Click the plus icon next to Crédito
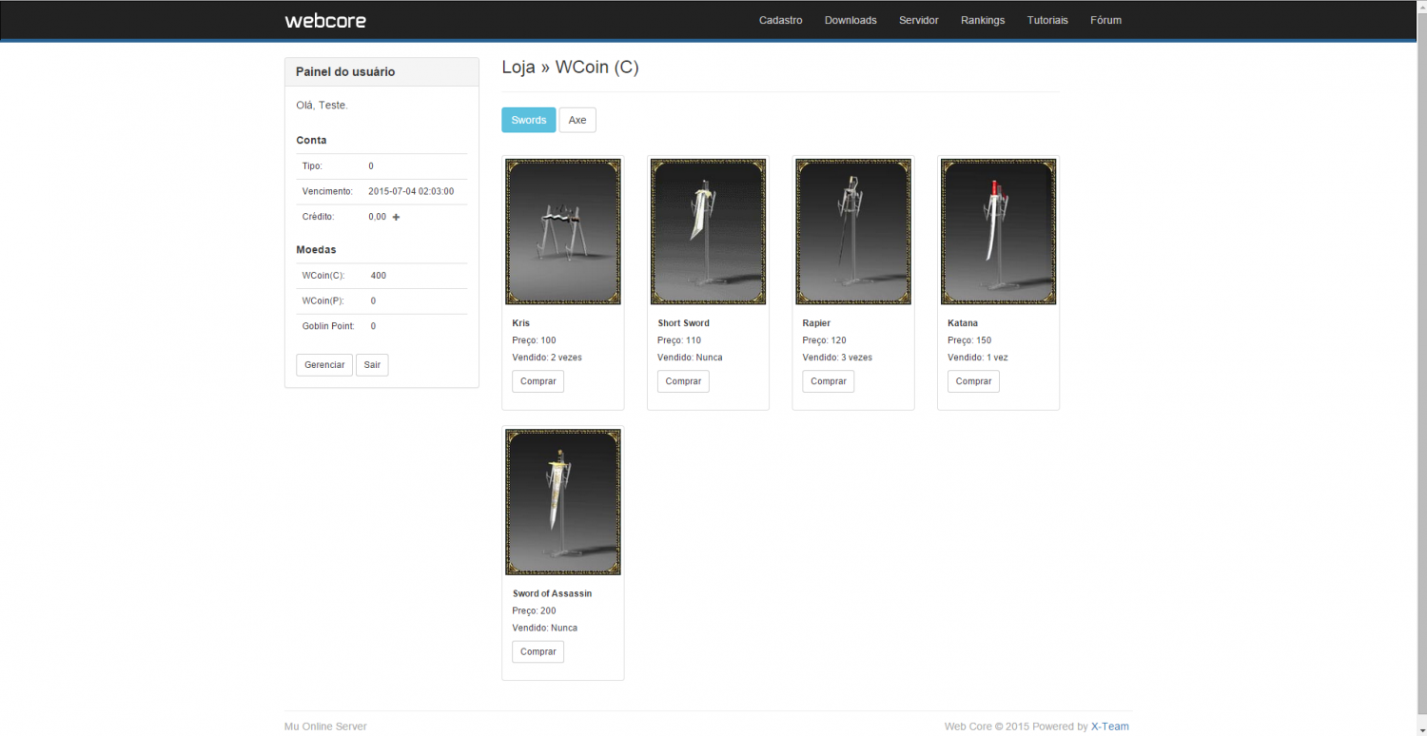This screenshot has height=736, width=1427. (396, 217)
